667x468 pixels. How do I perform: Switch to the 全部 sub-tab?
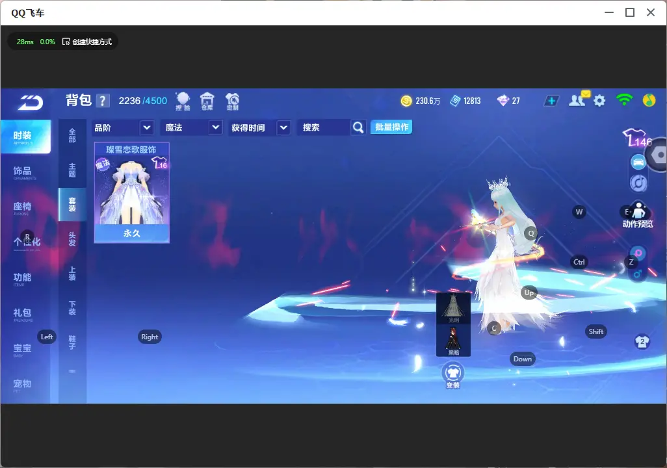72,136
